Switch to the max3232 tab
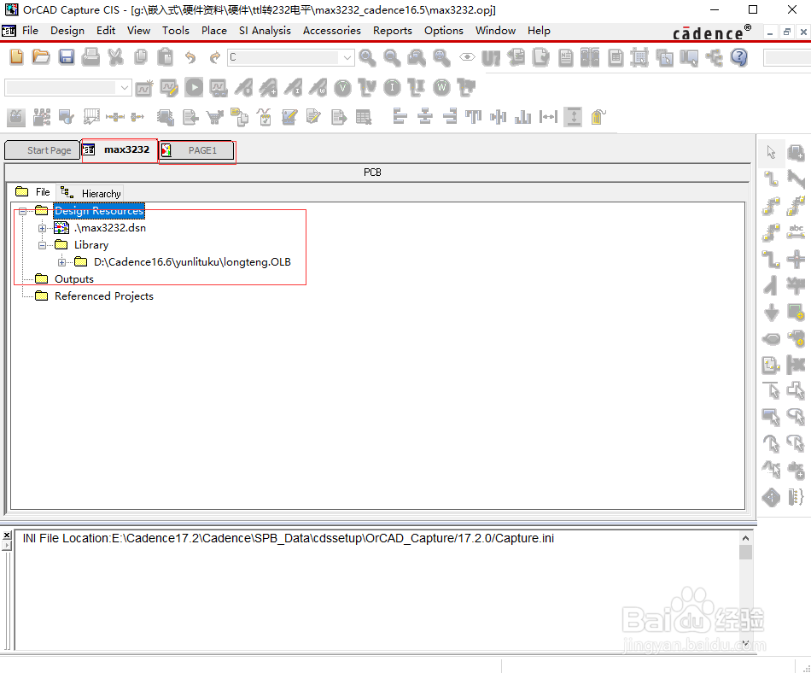 120,150
